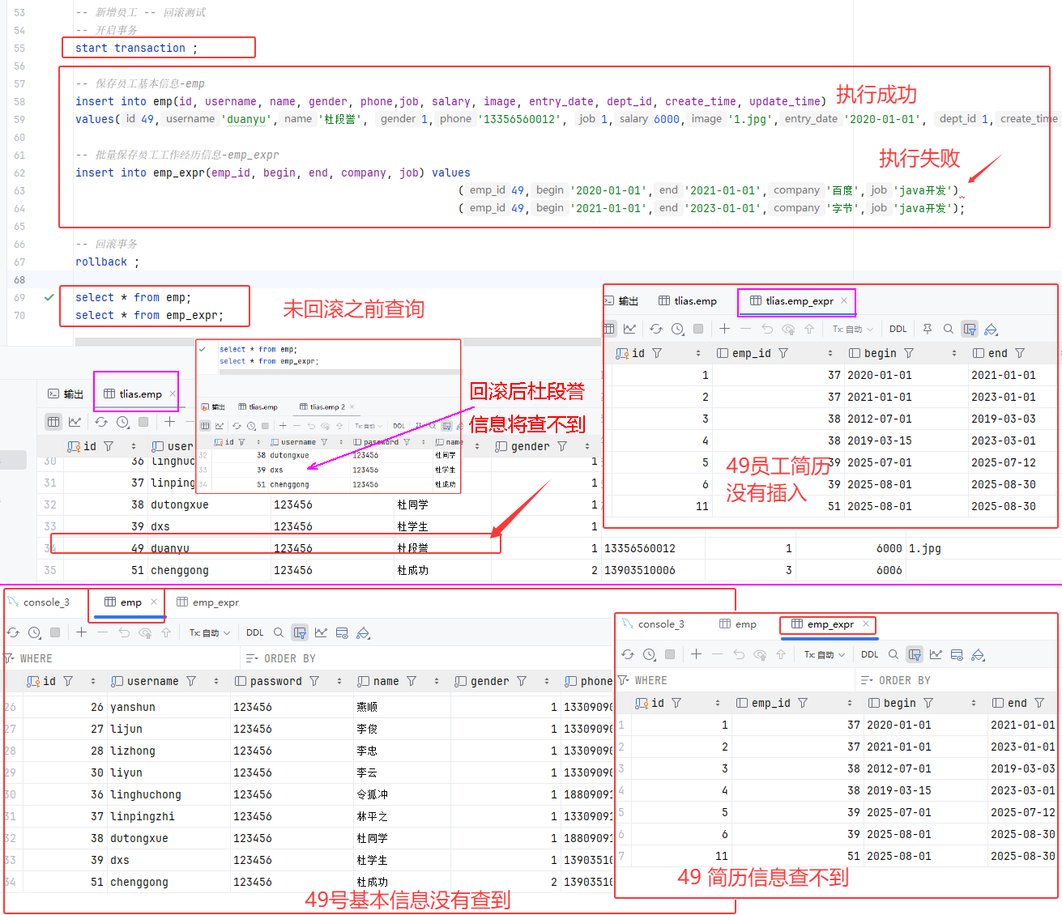Toggle local filter in bottom-left emp toolbar
The width and height of the screenshot is (1062, 915).
[x=300, y=632]
